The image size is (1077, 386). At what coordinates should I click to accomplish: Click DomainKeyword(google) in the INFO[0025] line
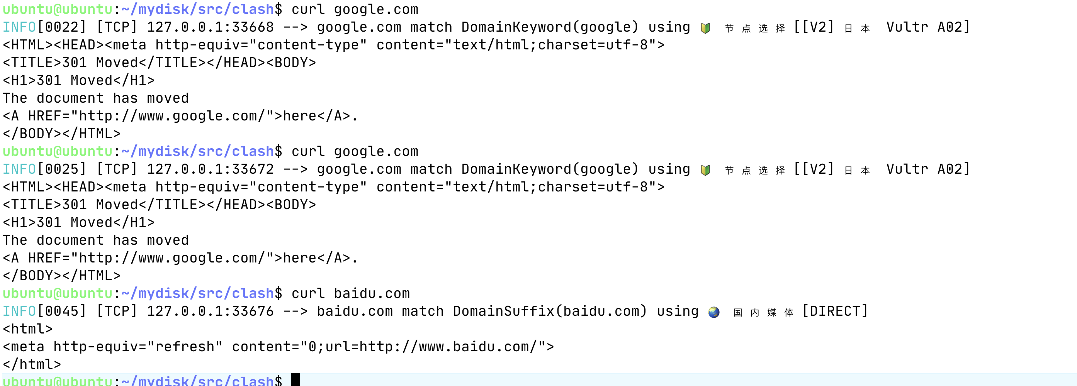click(x=550, y=169)
